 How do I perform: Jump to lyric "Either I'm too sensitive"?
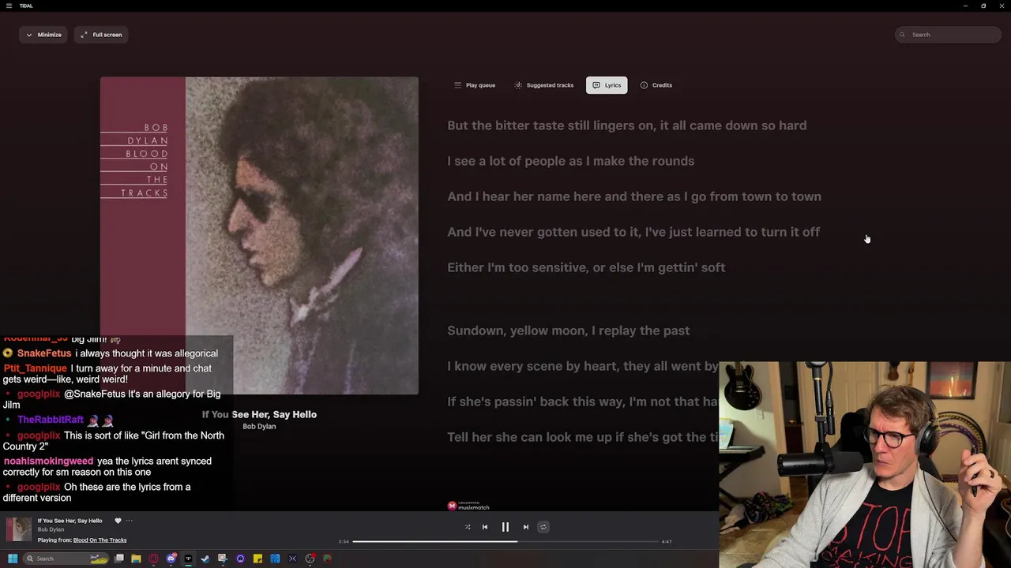pyautogui.click(x=586, y=267)
